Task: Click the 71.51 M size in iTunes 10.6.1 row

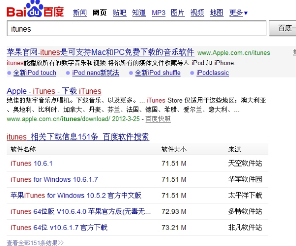Action: pyautogui.click(x=174, y=164)
